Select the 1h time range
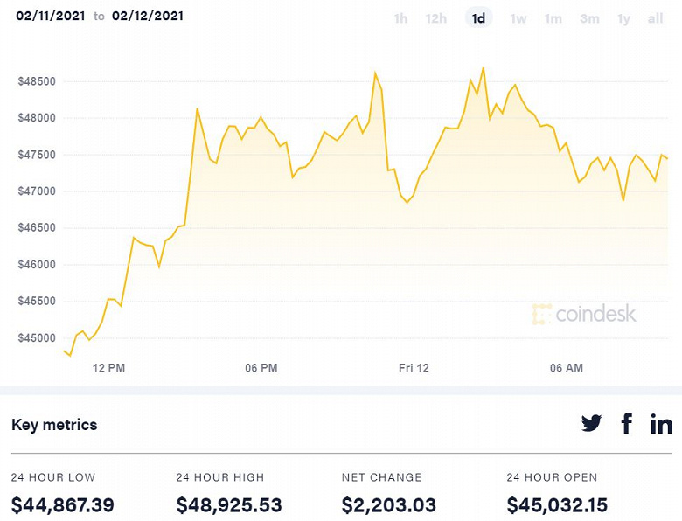682x521 pixels. (400, 18)
